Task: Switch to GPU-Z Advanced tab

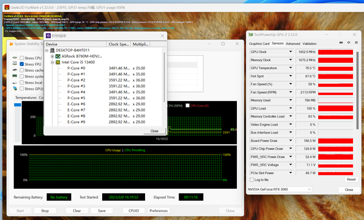Action: click(293, 44)
